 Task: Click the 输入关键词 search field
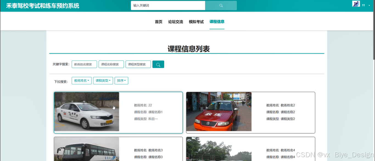click(168, 5)
